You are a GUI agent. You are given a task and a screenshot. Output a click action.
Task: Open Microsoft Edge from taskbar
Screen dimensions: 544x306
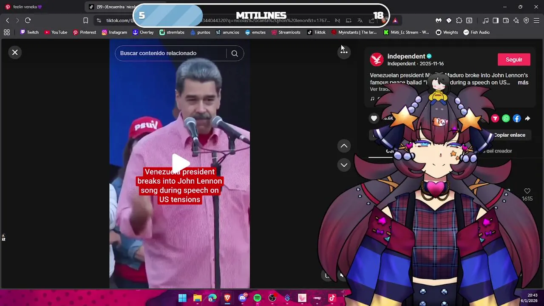pyautogui.click(x=212, y=298)
